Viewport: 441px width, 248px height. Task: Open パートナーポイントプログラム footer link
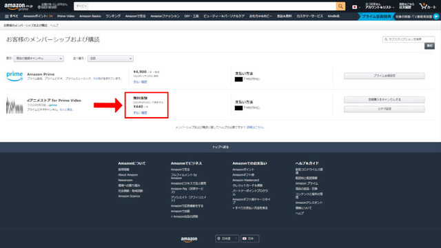point(250,192)
